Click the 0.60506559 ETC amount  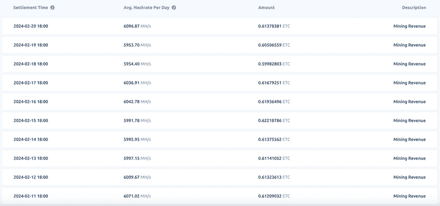point(274,45)
